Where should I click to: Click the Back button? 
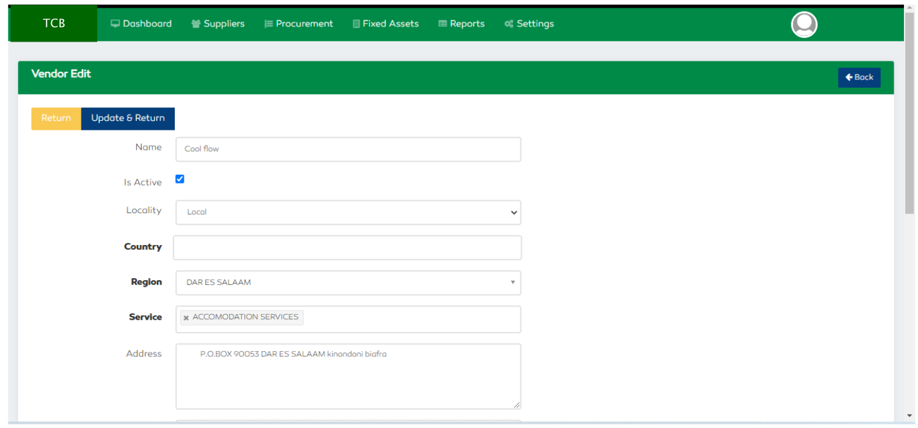click(859, 77)
